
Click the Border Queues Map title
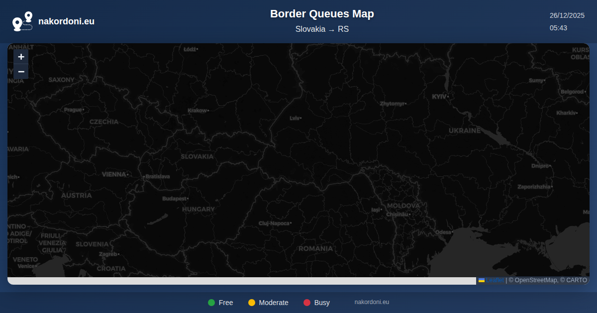point(322,14)
